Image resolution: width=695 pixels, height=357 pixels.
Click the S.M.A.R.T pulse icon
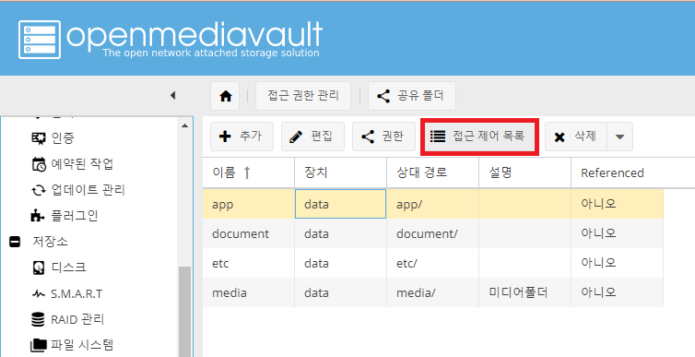39,293
